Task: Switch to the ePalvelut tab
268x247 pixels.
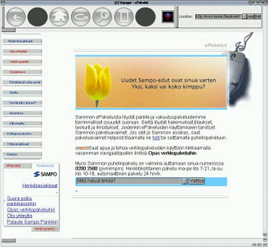Action: click(x=17, y=166)
